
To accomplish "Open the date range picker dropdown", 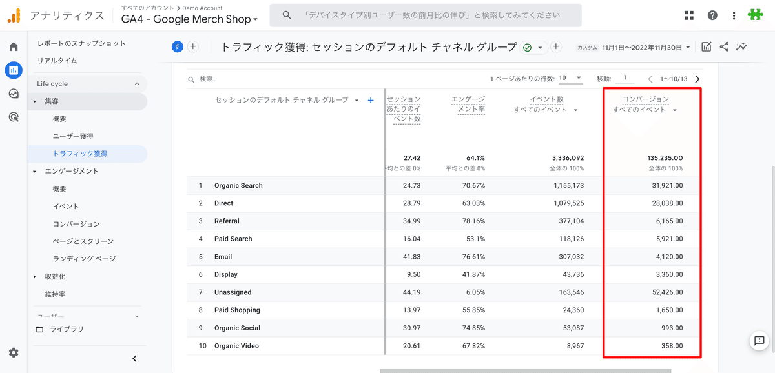I will (646, 47).
